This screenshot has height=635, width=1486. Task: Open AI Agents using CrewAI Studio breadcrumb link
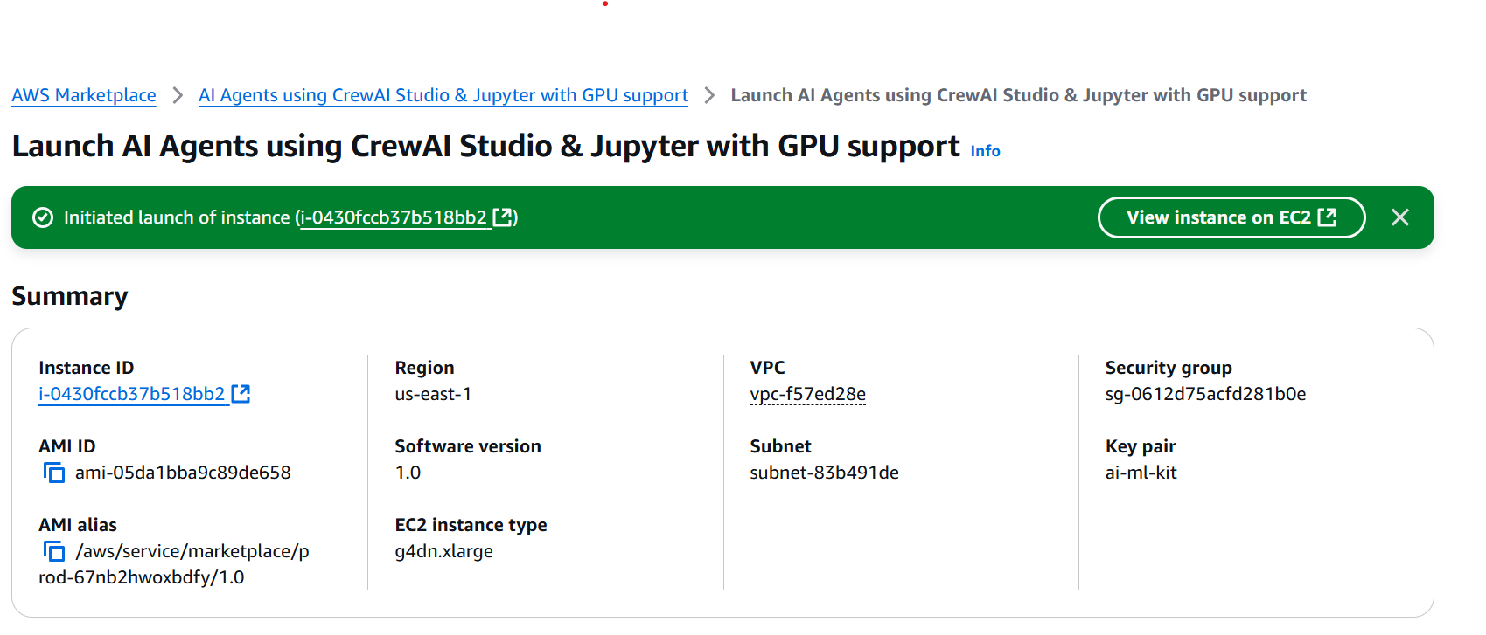(x=443, y=95)
